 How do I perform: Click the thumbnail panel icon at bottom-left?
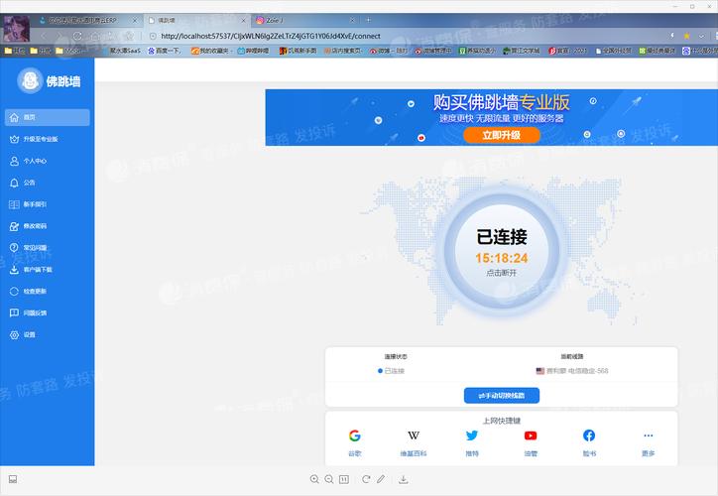(x=13, y=479)
